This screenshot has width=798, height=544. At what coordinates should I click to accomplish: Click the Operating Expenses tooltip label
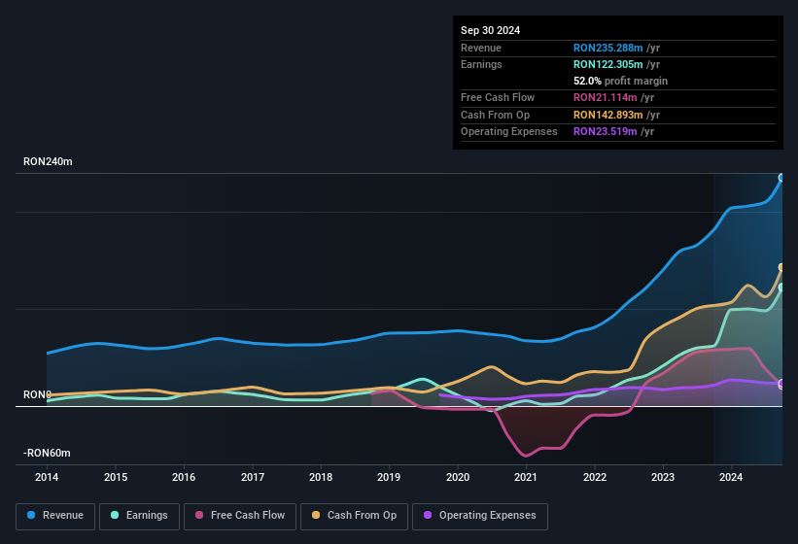[509, 131]
